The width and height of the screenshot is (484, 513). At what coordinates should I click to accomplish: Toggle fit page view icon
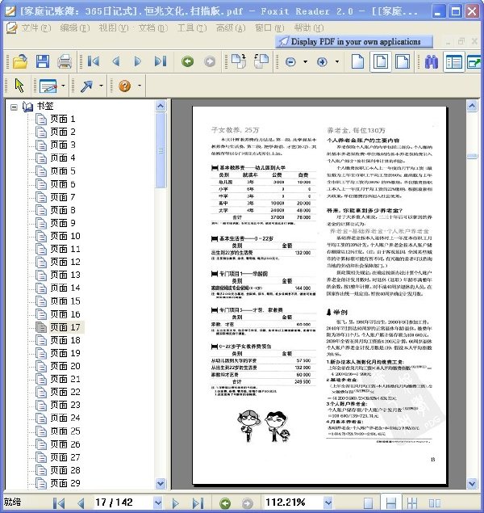[x=381, y=61]
